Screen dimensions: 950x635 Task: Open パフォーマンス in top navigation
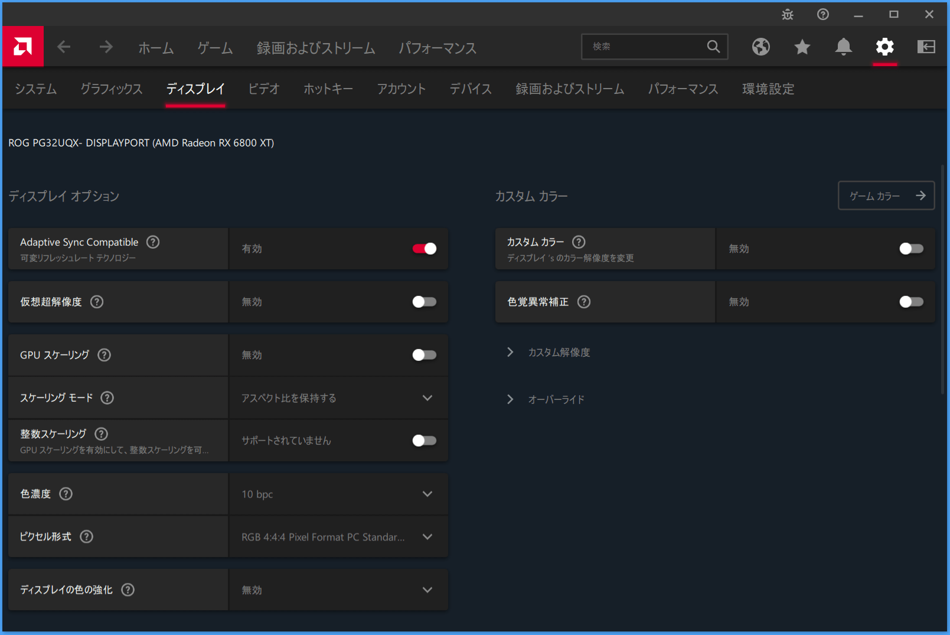click(x=438, y=48)
